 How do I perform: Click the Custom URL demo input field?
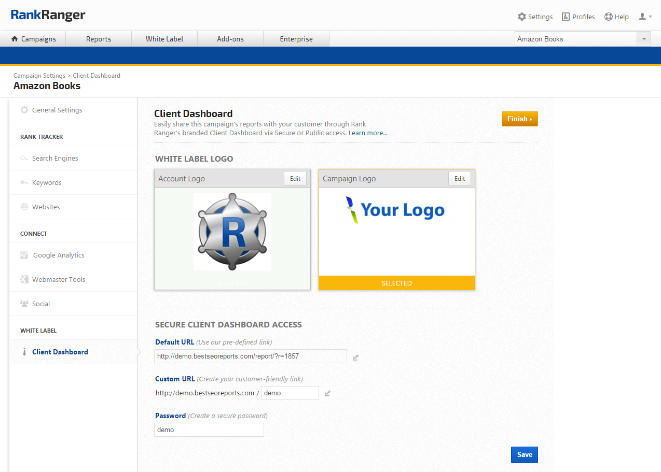290,393
